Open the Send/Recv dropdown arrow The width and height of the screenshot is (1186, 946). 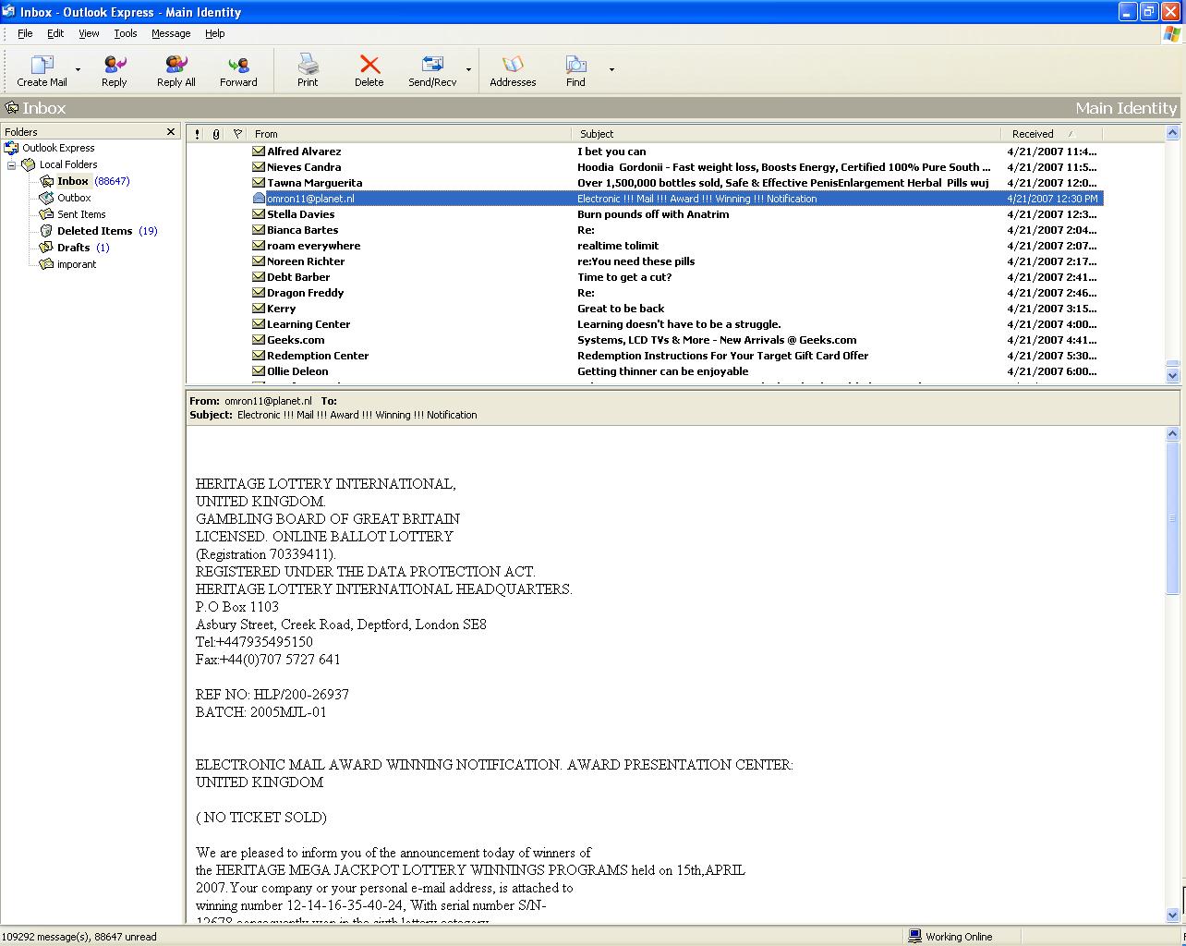pyautogui.click(x=468, y=70)
